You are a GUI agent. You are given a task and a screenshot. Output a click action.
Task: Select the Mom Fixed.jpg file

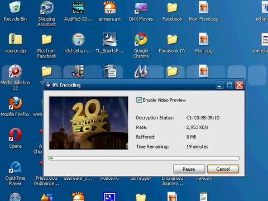coord(204,11)
